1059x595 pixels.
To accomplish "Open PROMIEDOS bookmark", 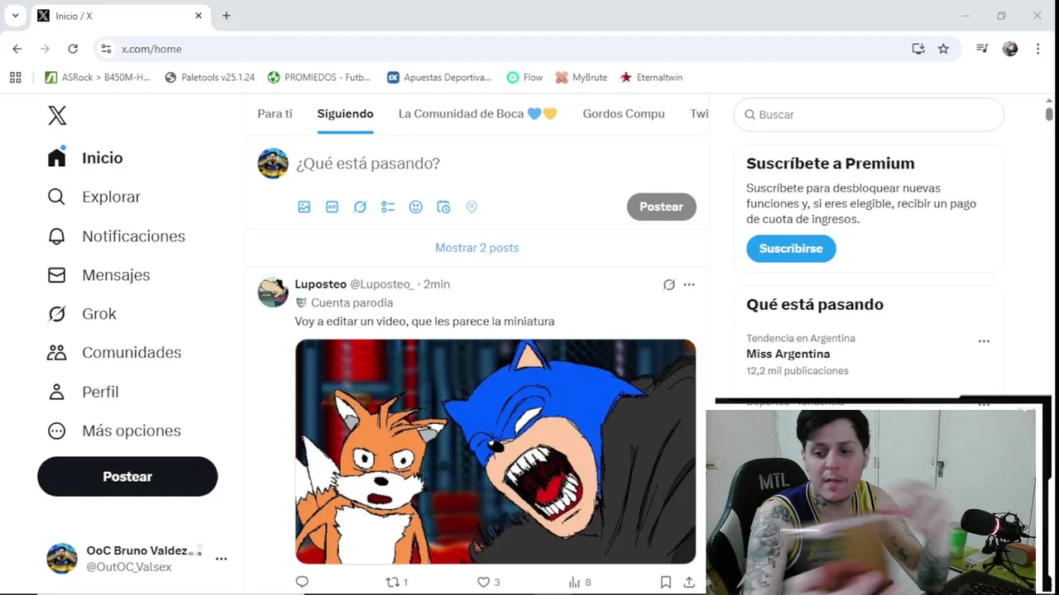I will pos(319,78).
